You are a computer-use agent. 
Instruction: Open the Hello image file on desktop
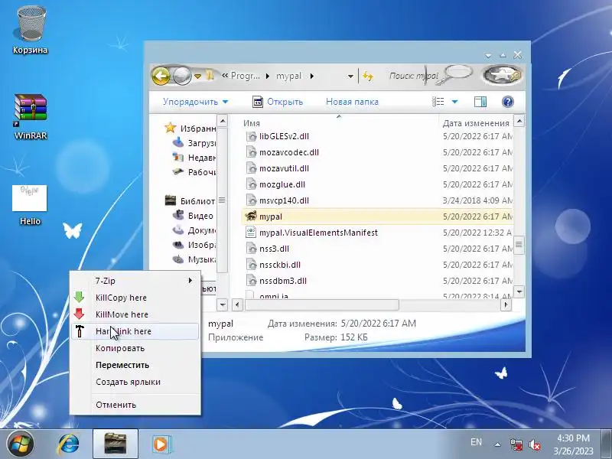pos(30,204)
